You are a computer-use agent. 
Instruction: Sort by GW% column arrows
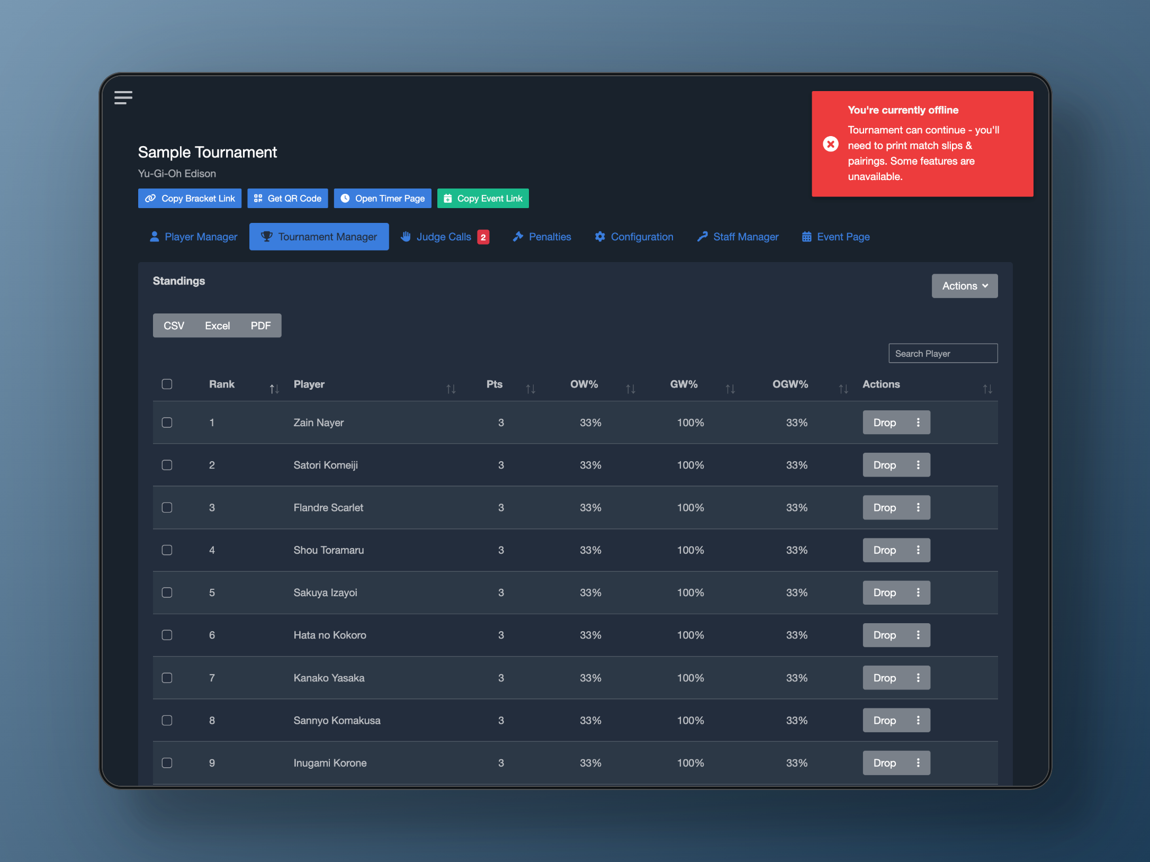point(730,389)
